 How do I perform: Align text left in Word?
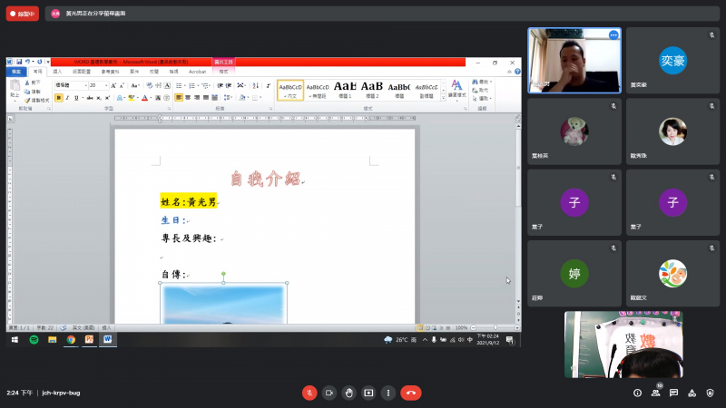click(x=179, y=98)
